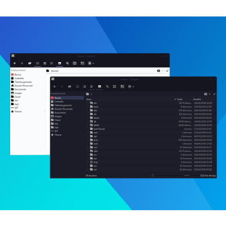Open Corbeille in Racine window sidebar
The image size is (226, 226).
point(67,102)
